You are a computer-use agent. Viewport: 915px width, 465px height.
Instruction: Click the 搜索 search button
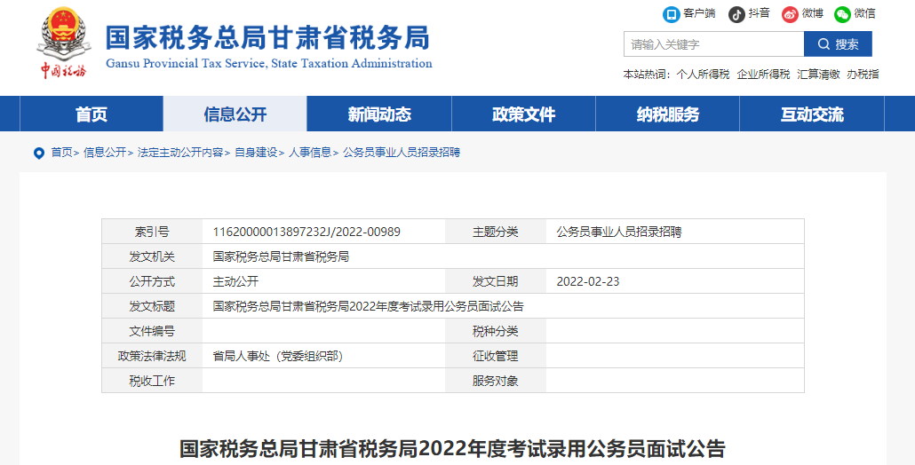click(838, 44)
